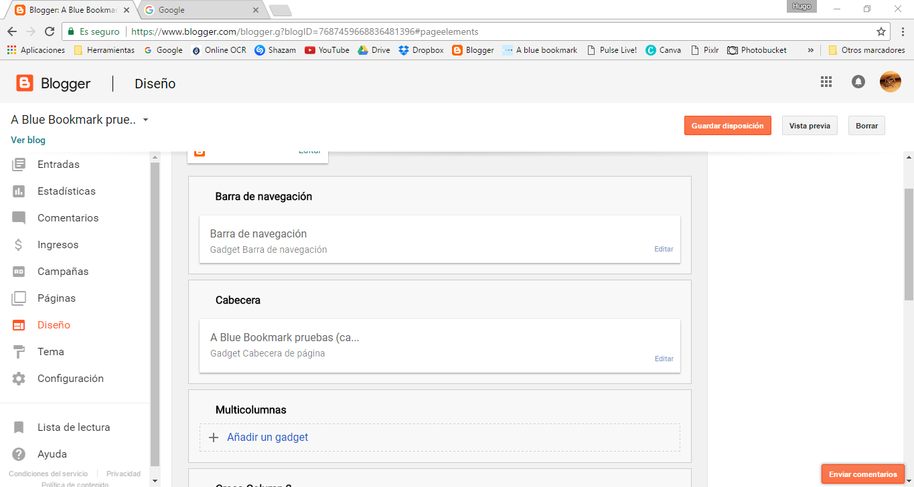Click the Tema paint roller icon
The width and height of the screenshot is (914, 487).
click(x=19, y=352)
